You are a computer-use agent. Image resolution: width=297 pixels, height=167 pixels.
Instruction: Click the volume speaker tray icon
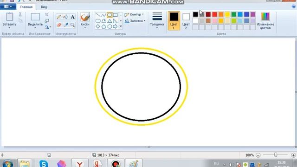click(x=231, y=165)
